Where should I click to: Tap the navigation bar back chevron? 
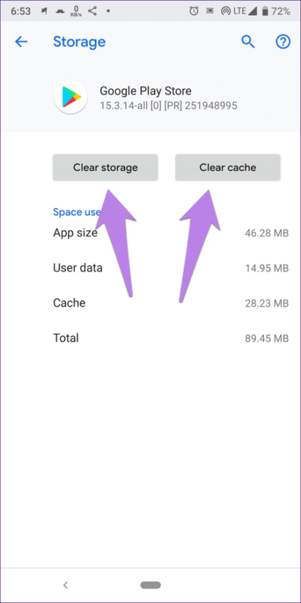(66, 585)
